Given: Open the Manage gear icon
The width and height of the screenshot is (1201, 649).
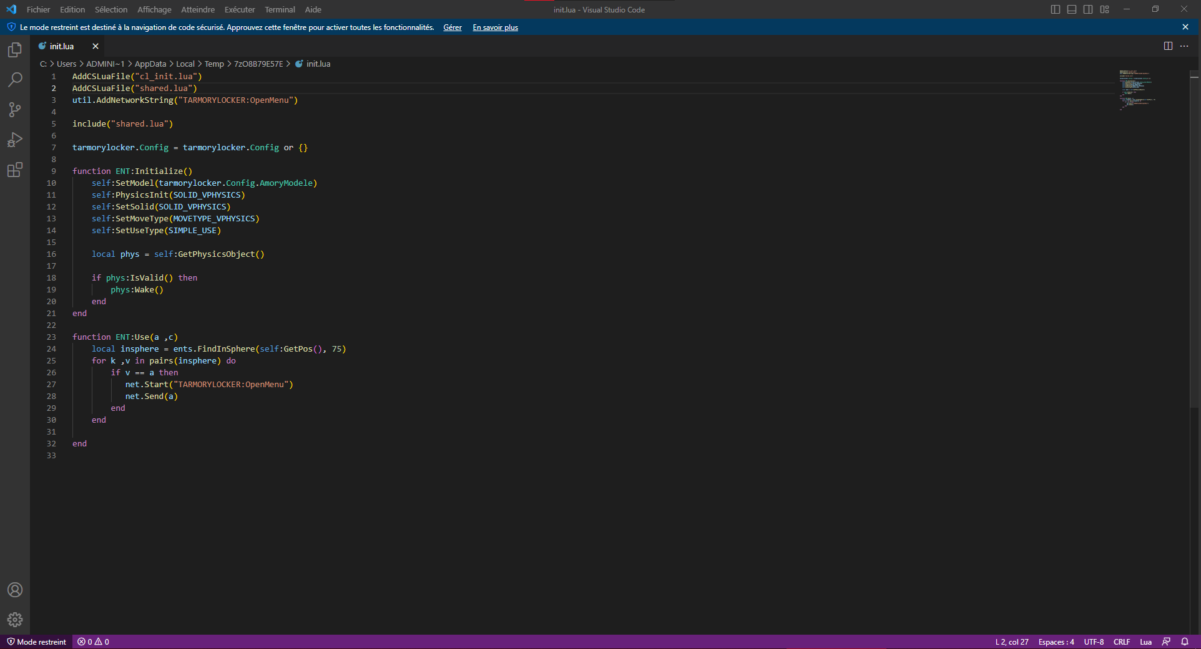Looking at the screenshot, I should (15, 620).
